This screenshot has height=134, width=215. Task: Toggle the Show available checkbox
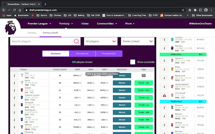(133, 62)
